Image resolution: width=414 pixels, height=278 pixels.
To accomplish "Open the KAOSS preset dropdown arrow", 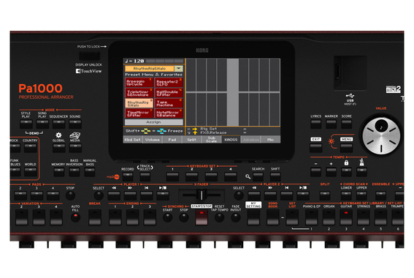I will pos(179,69).
